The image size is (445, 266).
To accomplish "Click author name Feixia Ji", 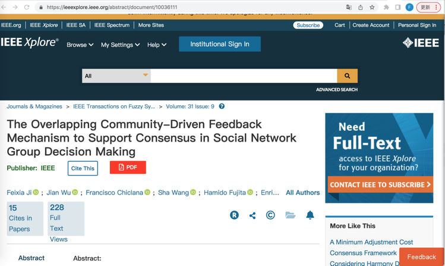I will [19, 192].
